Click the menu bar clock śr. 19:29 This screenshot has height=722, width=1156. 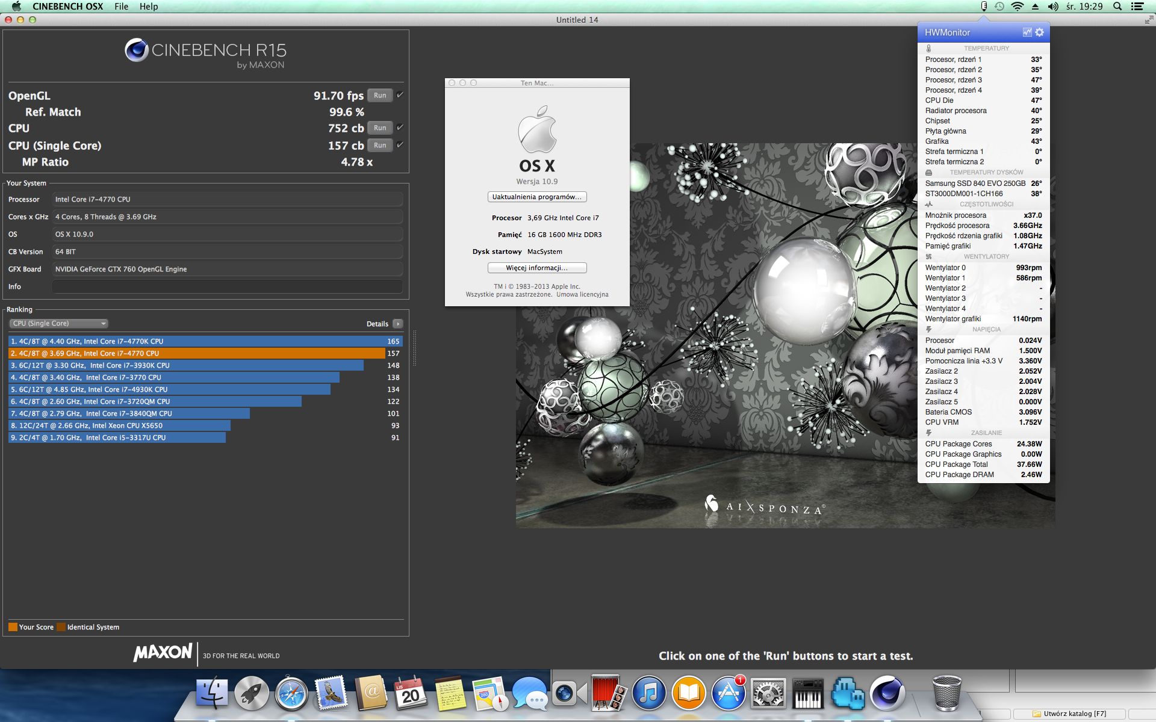pyautogui.click(x=1084, y=7)
